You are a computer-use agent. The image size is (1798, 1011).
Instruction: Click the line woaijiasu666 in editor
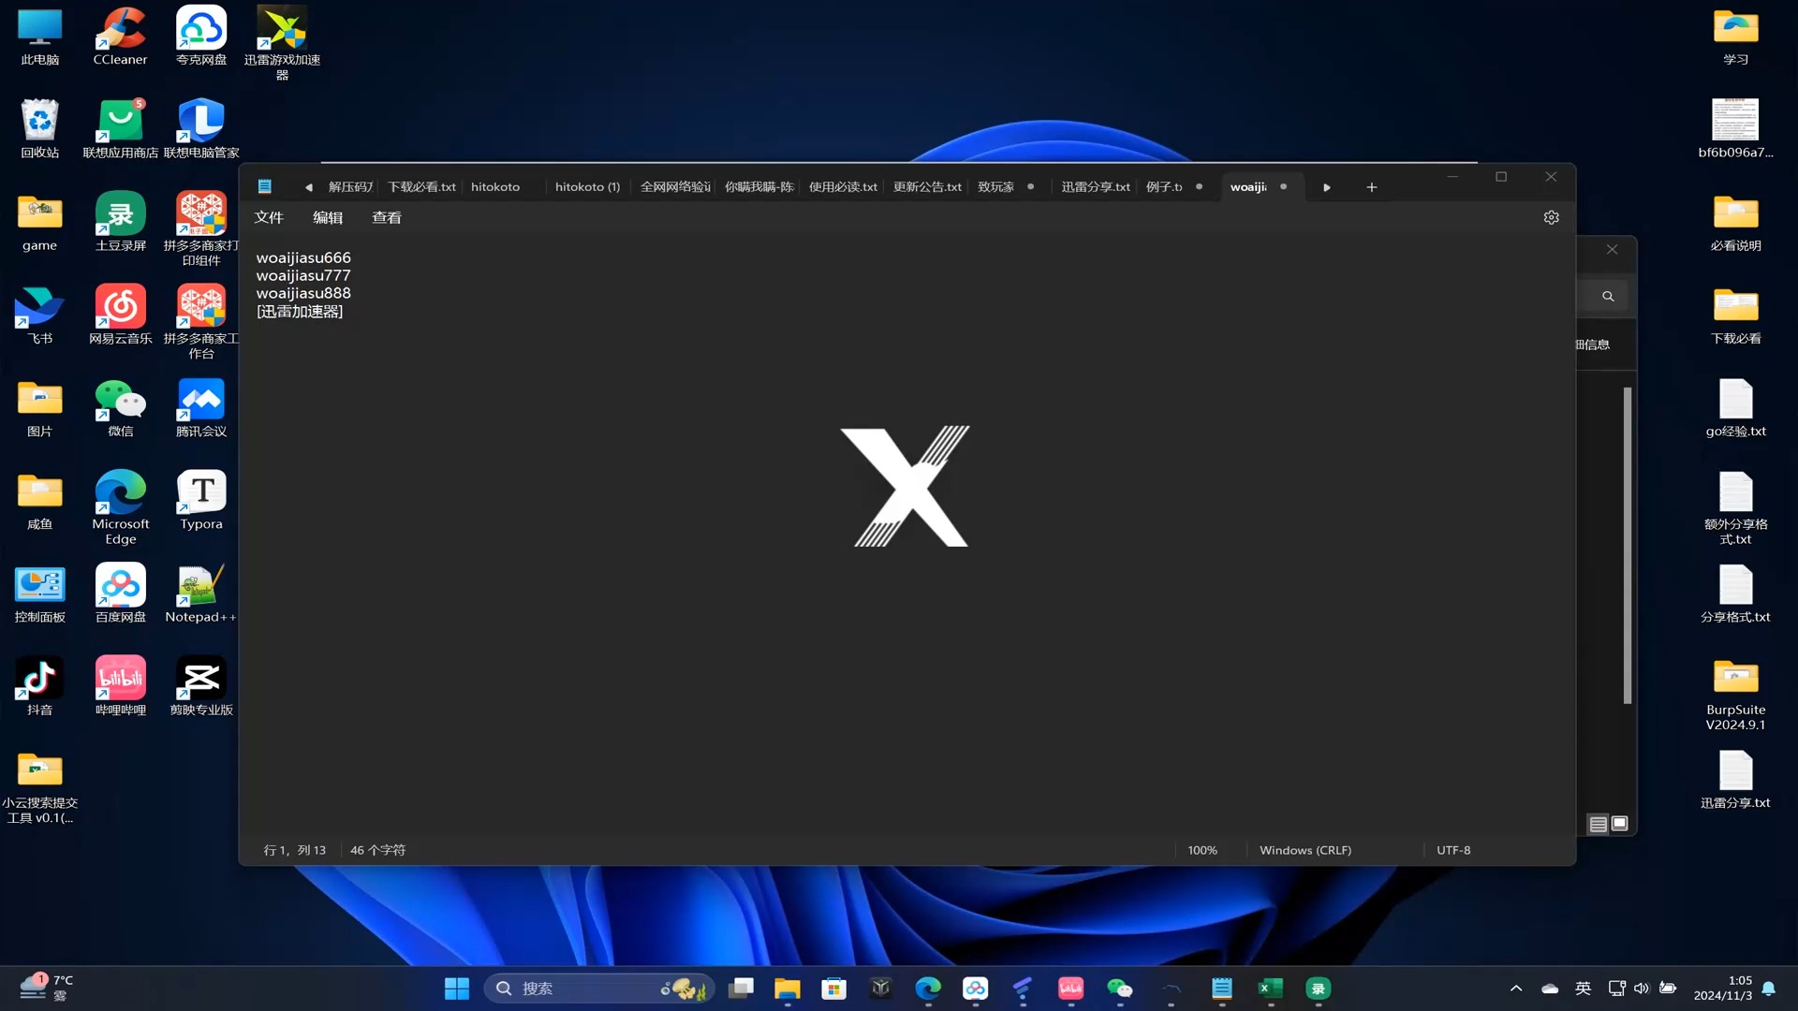[303, 257]
